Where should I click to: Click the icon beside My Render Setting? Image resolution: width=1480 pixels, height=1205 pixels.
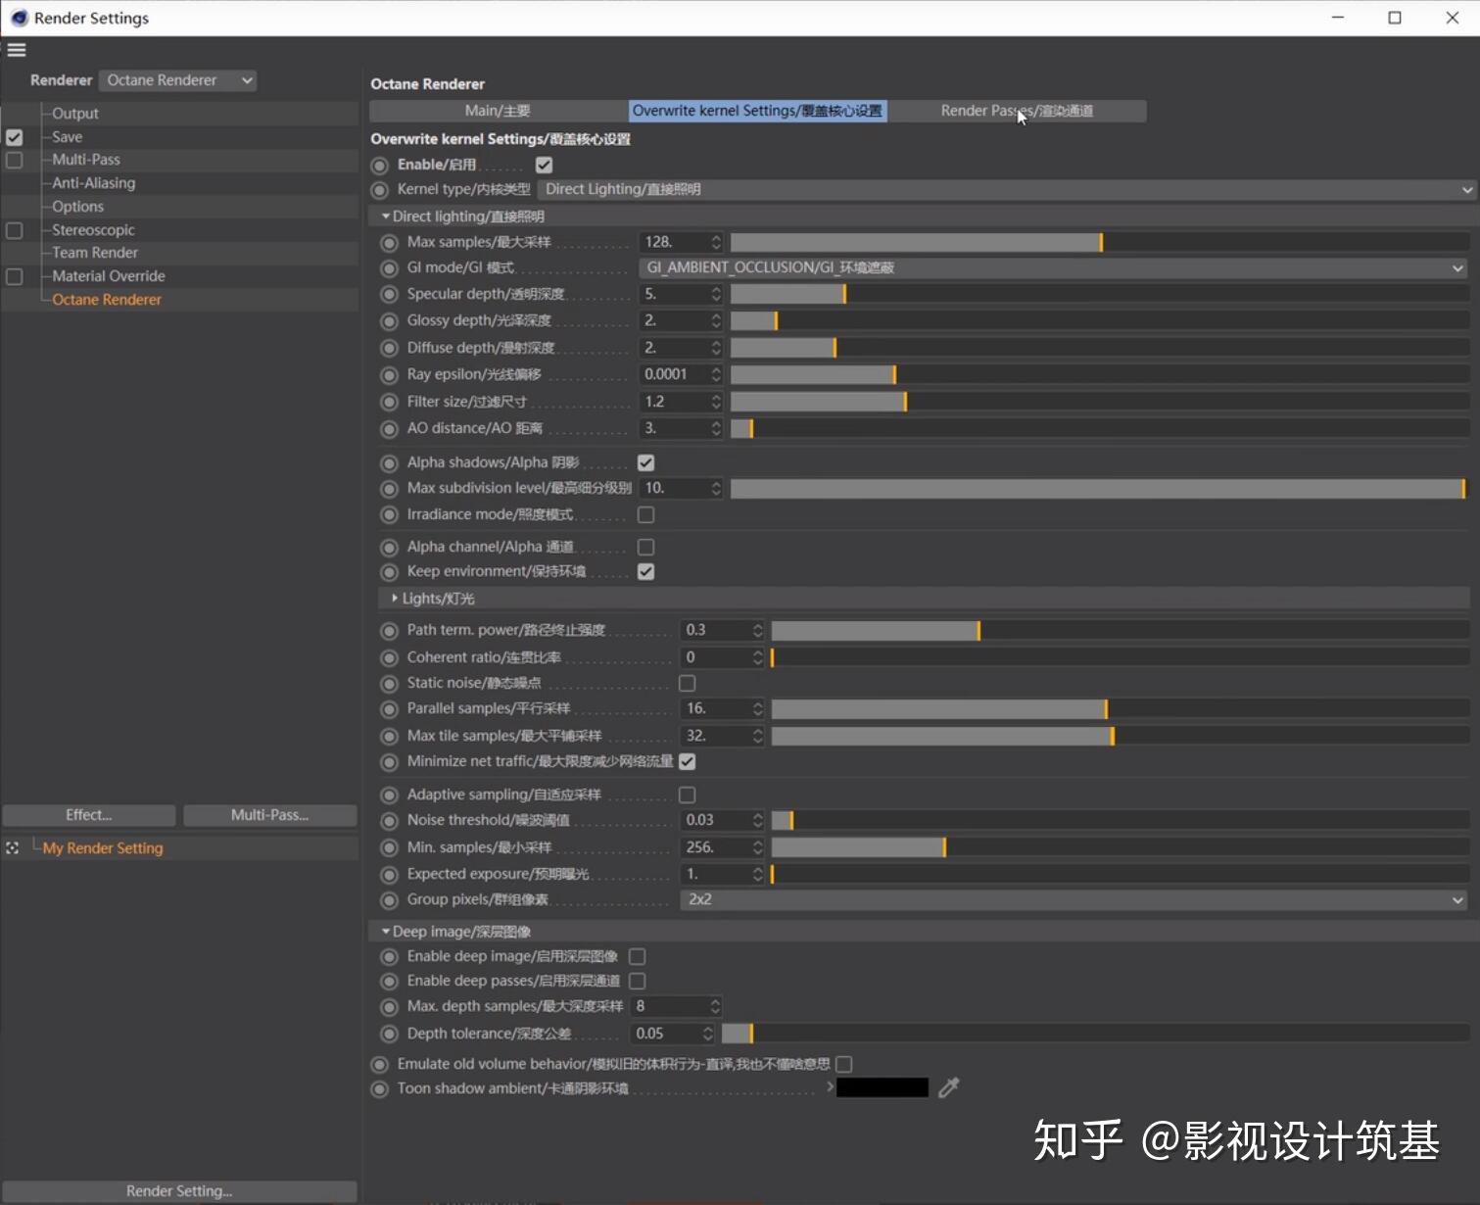pos(12,848)
